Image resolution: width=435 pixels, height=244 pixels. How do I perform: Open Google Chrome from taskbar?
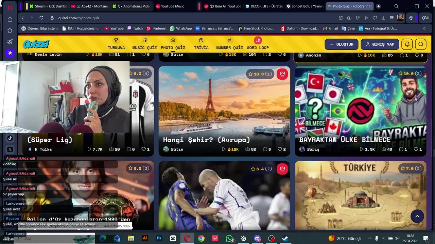point(201,238)
